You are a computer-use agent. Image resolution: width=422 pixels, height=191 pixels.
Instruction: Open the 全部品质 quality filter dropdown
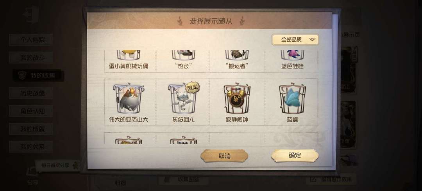295,40
